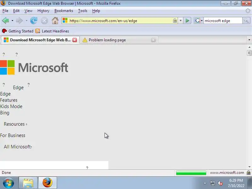Click www.microsoft.com in the status bar
252x189 pixels.
pyautogui.click(x=227, y=173)
